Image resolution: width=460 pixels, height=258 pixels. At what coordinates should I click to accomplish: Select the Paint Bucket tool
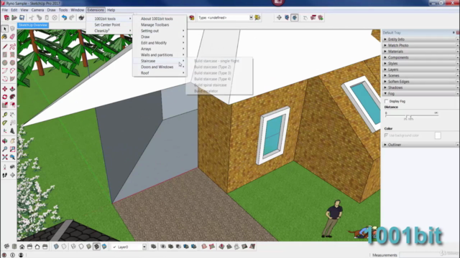click(x=5, y=37)
